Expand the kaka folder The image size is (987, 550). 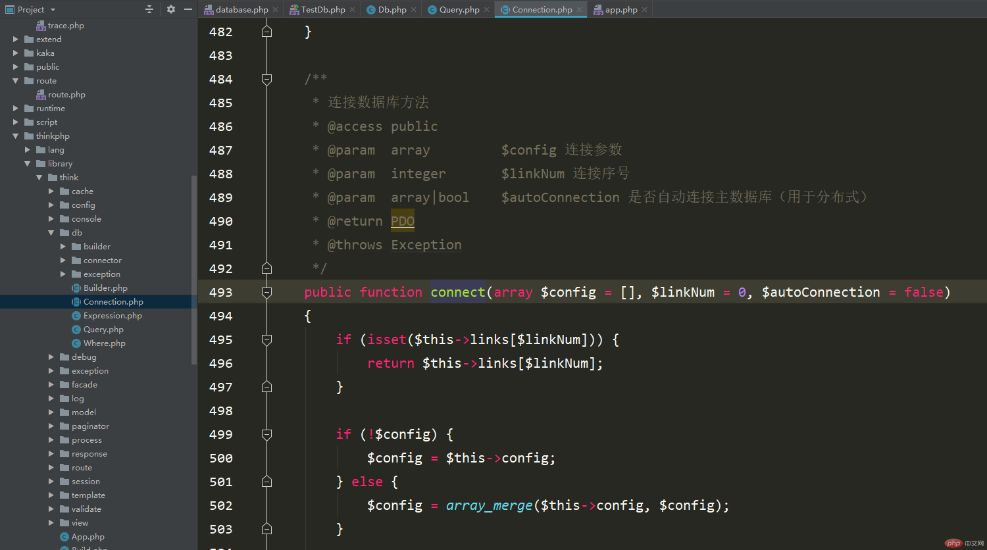pos(16,53)
